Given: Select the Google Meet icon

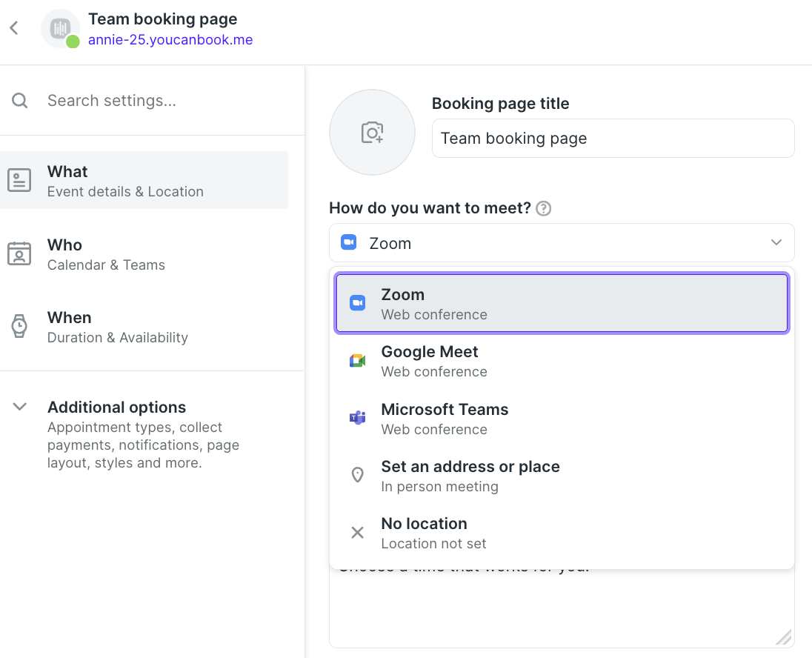Looking at the screenshot, I should click(x=358, y=359).
